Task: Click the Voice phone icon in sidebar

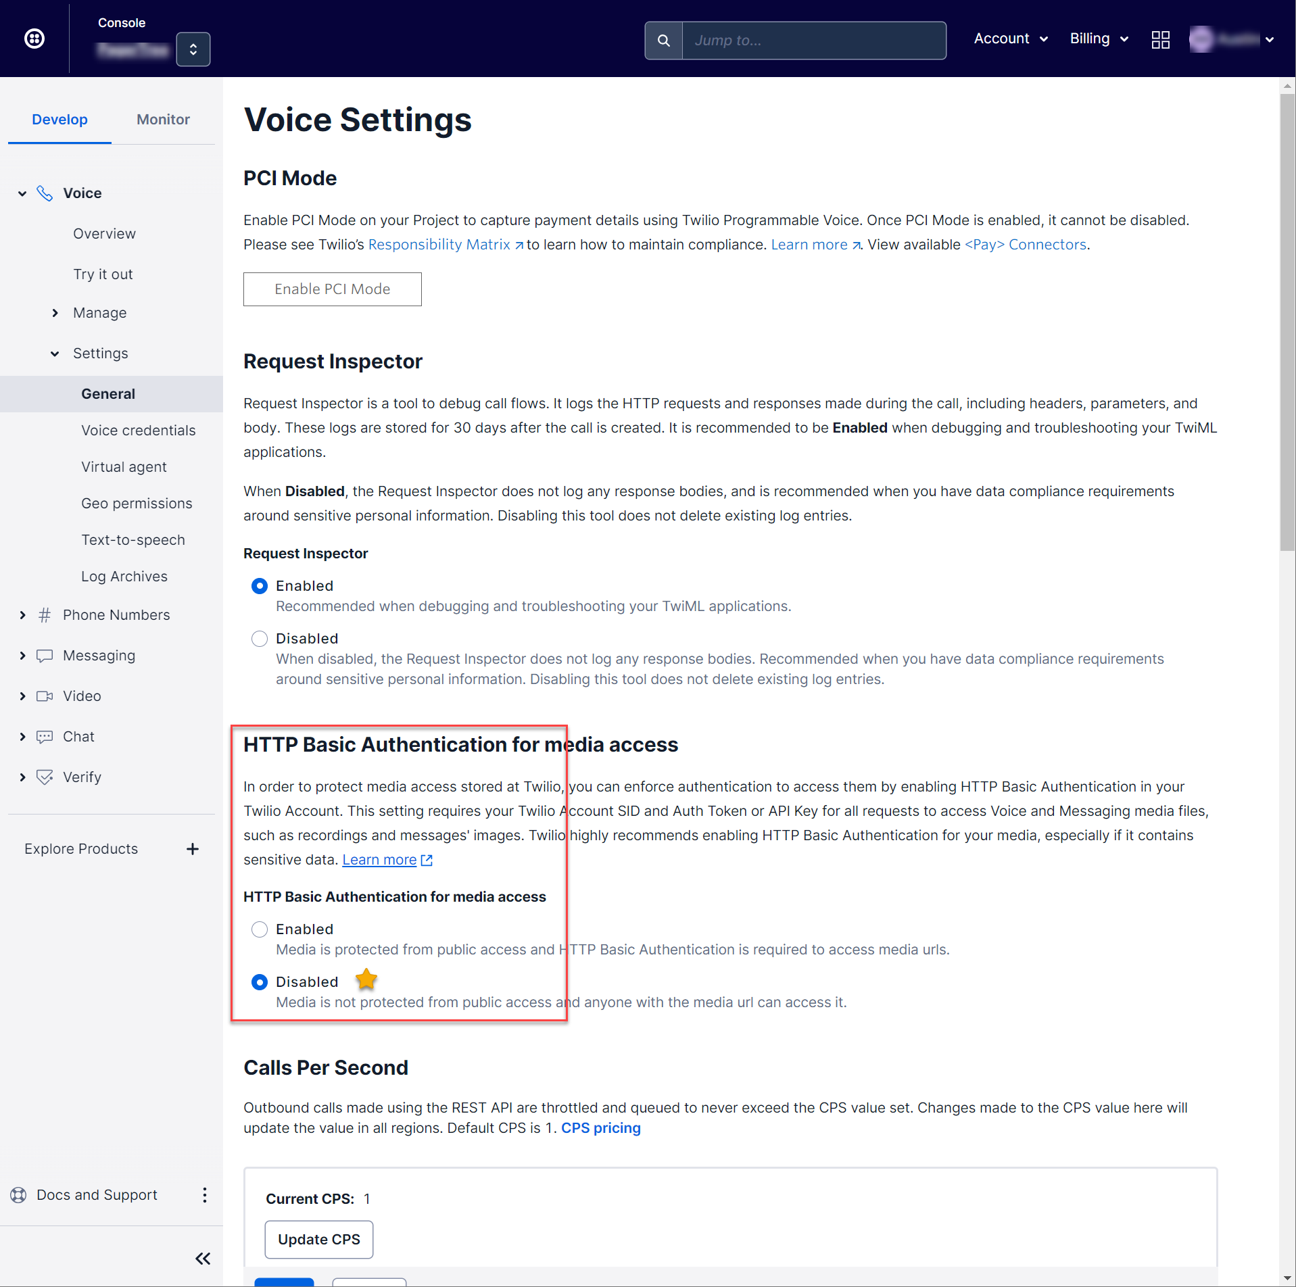Action: pos(45,193)
